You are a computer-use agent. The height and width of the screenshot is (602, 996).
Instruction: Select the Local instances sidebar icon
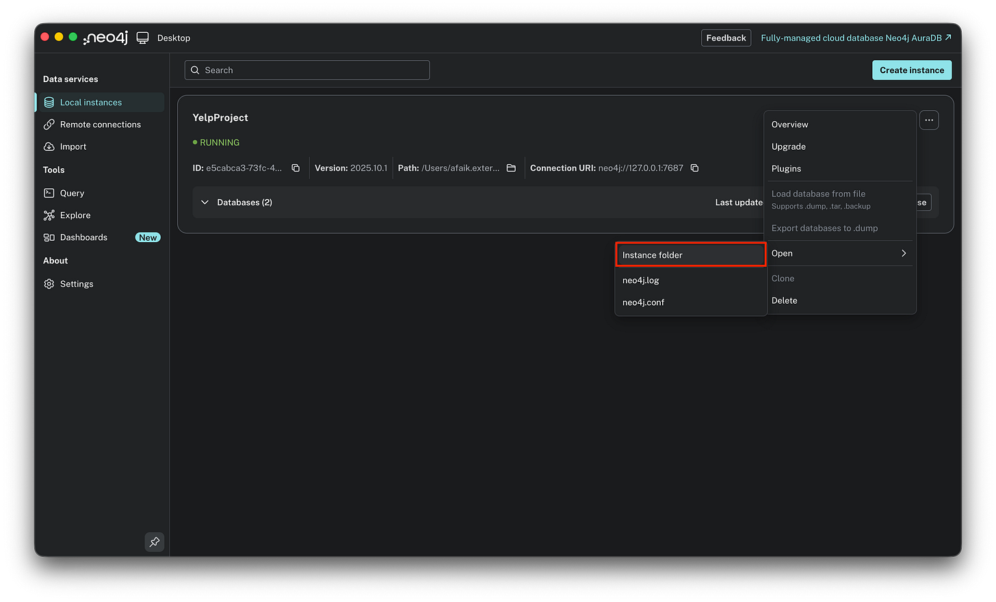(49, 102)
